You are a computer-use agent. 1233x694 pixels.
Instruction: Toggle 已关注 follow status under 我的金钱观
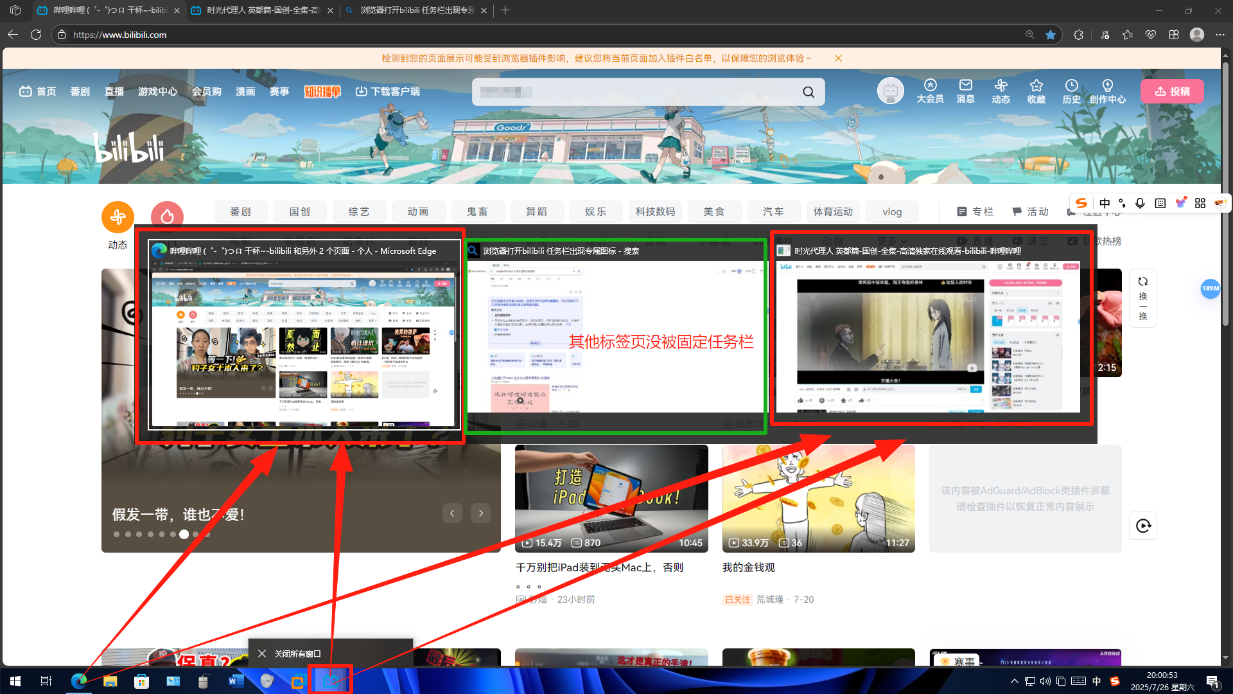pyautogui.click(x=737, y=599)
